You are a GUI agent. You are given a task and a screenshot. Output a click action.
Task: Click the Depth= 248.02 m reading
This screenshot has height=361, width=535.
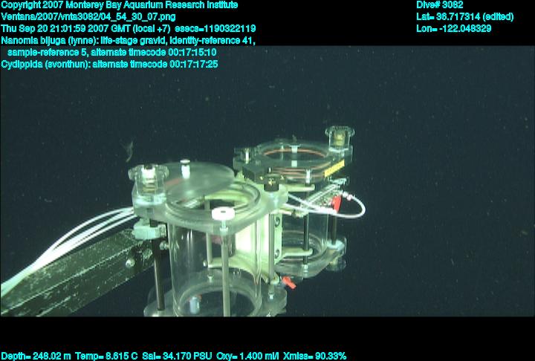pos(36,356)
